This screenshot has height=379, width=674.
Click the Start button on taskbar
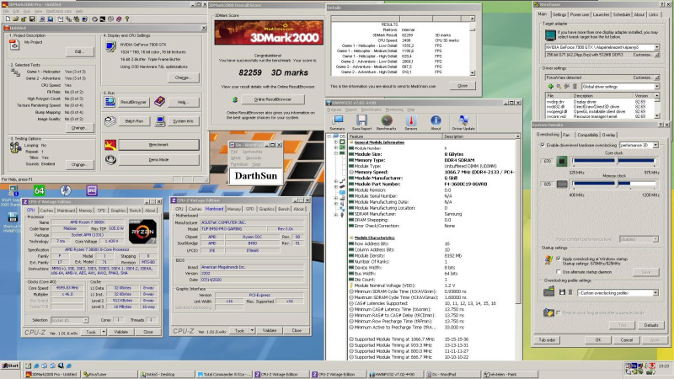coord(10,366)
